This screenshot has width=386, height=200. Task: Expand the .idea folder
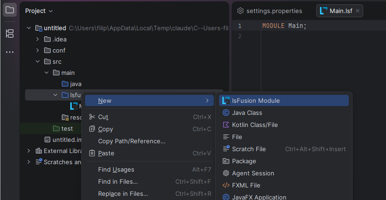37,39
